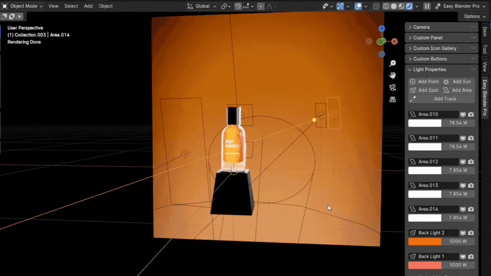This screenshot has width=491, height=276.
Task: Click the pan hand viewport icon
Action: pyautogui.click(x=393, y=75)
